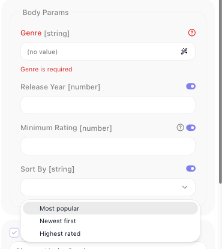
Task: Click the chevron arrow of the Sort By dropdown
Action: click(185, 187)
